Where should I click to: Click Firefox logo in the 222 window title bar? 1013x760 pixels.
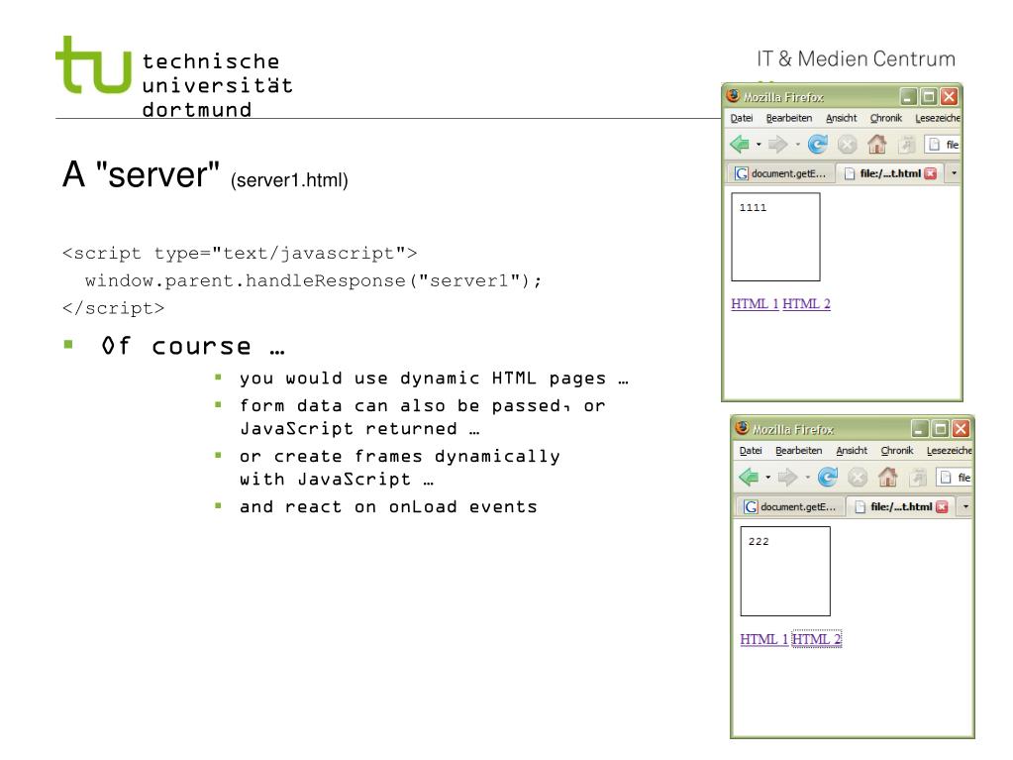[743, 428]
